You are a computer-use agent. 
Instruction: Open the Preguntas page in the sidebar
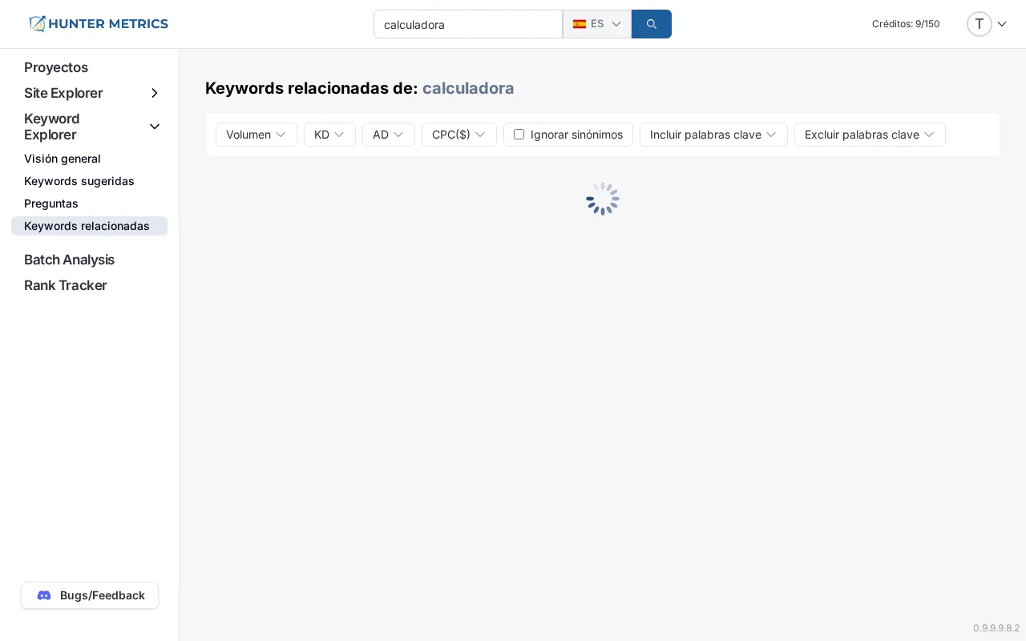point(50,204)
